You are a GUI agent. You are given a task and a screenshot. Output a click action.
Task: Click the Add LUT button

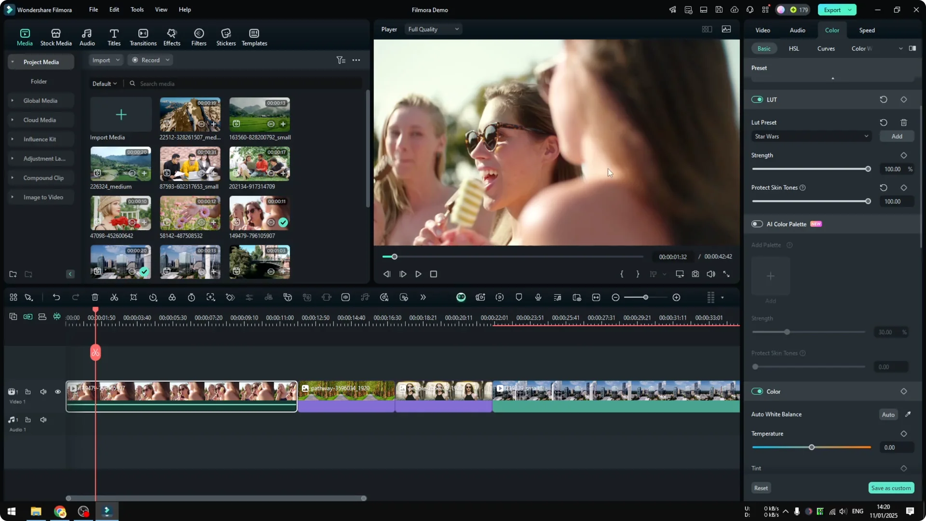(897, 137)
